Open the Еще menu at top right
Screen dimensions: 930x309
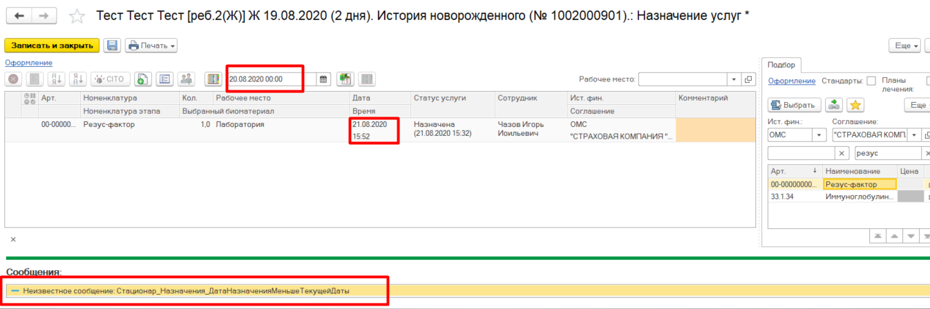click(x=906, y=46)
